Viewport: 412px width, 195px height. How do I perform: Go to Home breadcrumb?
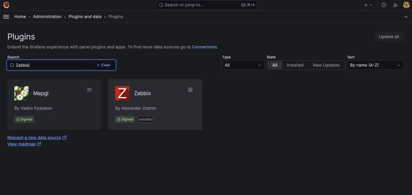coord(20,16)
